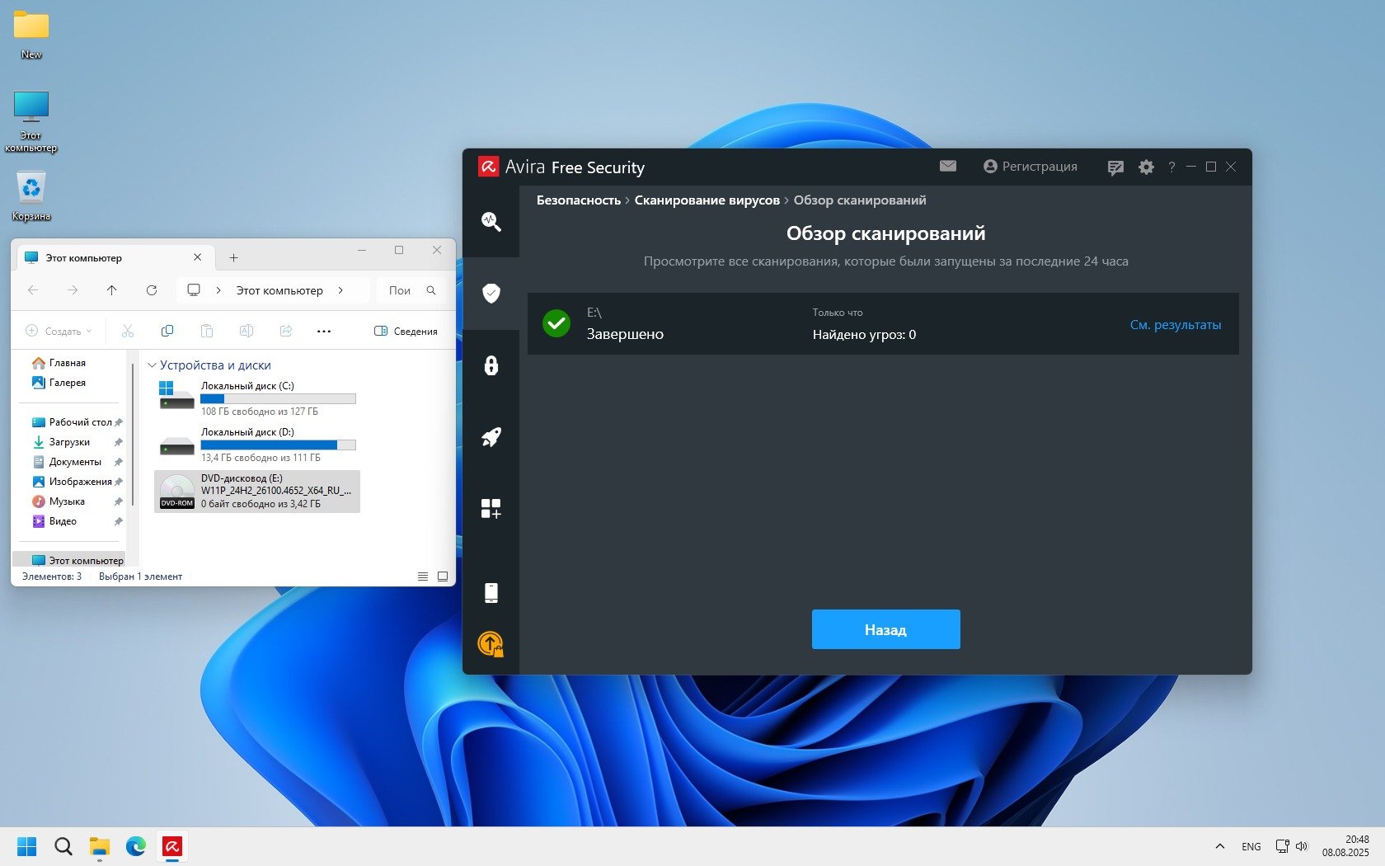This screenshot has width=1385, height=866.
Task: Open the Performance rocket icon
Action: point(491,437)
